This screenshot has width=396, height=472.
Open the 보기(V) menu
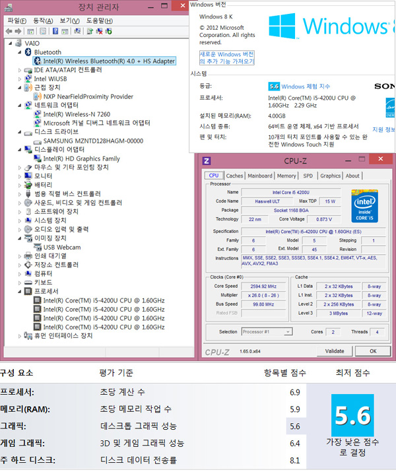(x=69, y=20)
